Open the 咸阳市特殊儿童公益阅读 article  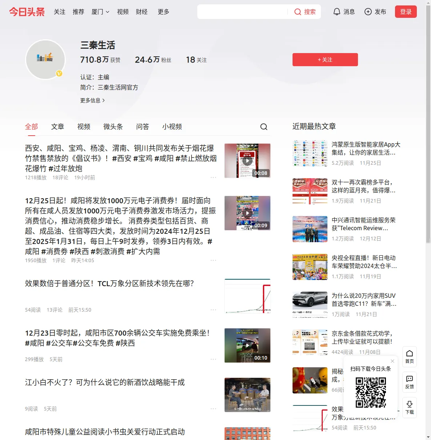click(x=105, y=432)
